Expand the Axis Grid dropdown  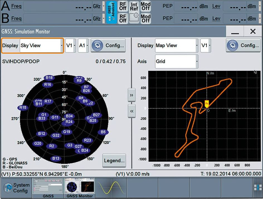(177, 61)
